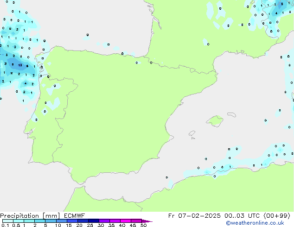Click the legend scale label 25
This screenshot has width=294, height=227.
(90, 225)
